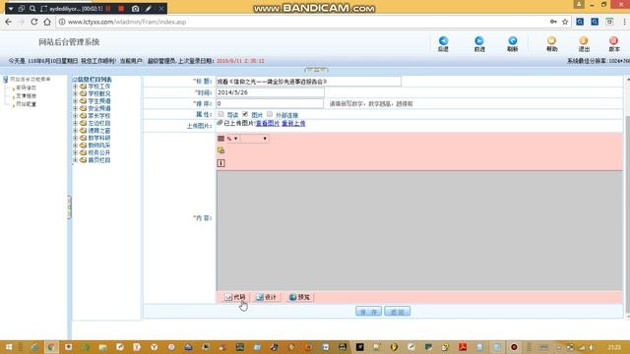
Task: Uncheck the 图片 checkbox
Action: (245, 114)
